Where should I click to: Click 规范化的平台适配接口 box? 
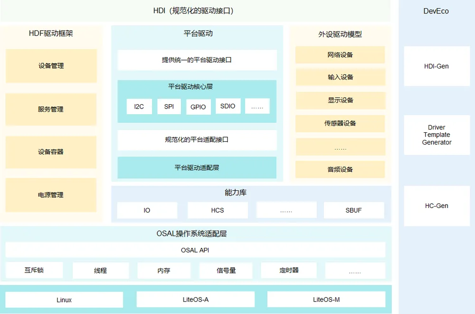point(197,140)
